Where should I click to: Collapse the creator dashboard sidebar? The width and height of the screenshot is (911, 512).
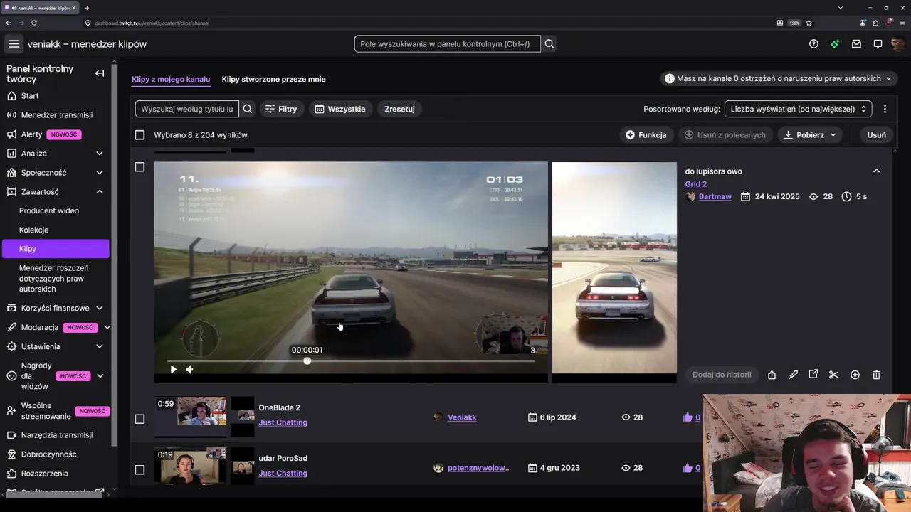(100, 73)
